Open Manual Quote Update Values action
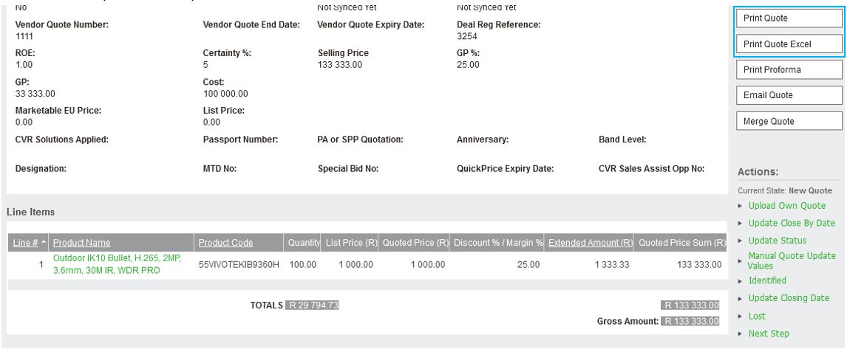The height and width of the screenshot is (352, 850). point(792,260)
